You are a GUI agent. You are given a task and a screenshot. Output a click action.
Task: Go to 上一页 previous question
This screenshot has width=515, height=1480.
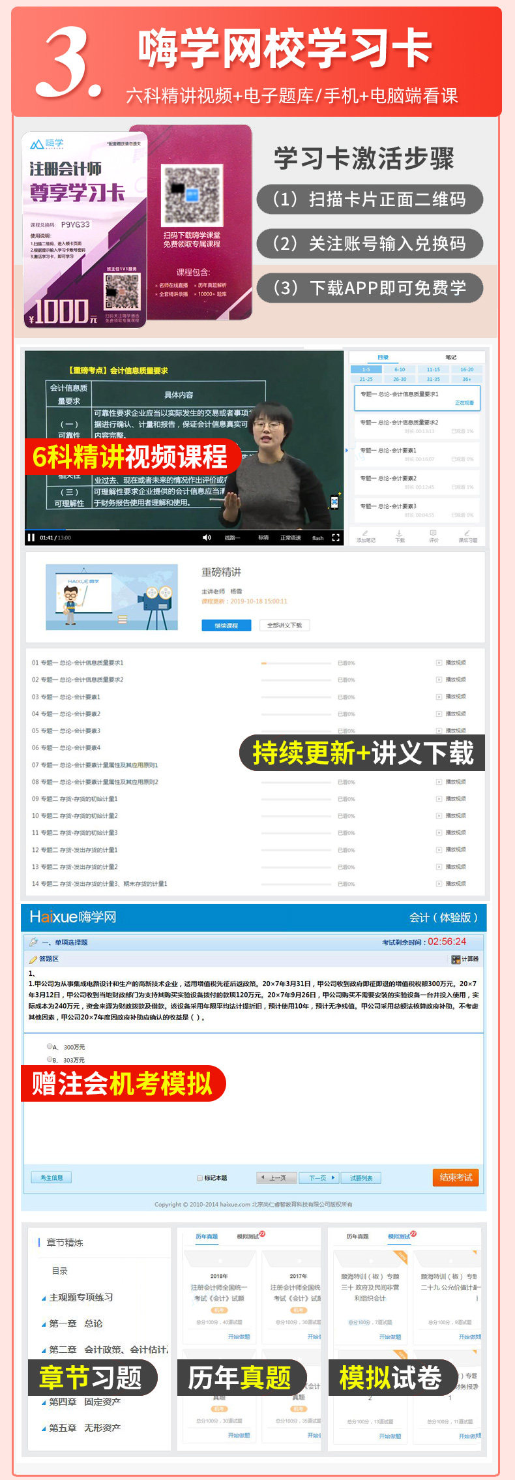click(x=276, y=1178)
